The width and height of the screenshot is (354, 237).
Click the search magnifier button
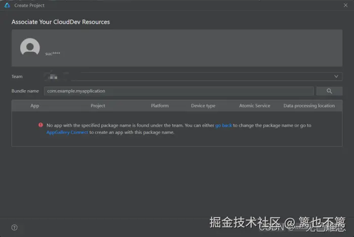[329, 91]
